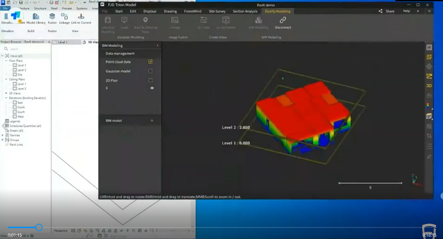The height and width of the screenshot is (239, 443).
Task: Enable the 2D Plan checkbox
Action: 150,80
